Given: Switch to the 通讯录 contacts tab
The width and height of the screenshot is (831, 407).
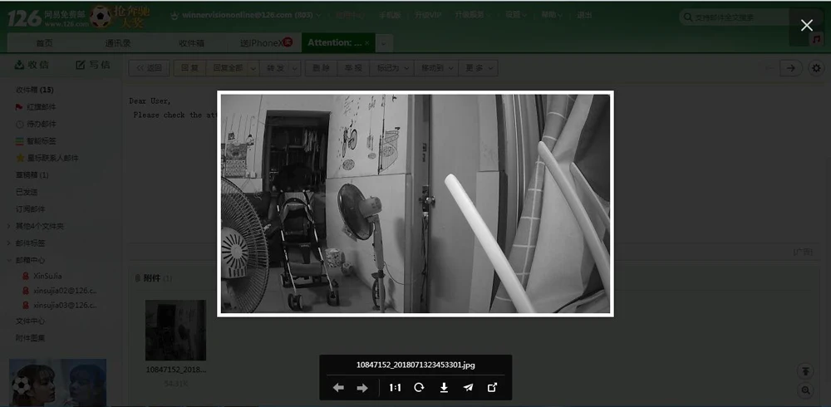Looking at the screenshot, I should (x=118, y=43).
